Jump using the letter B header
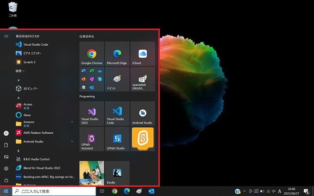 click(18, 151)
